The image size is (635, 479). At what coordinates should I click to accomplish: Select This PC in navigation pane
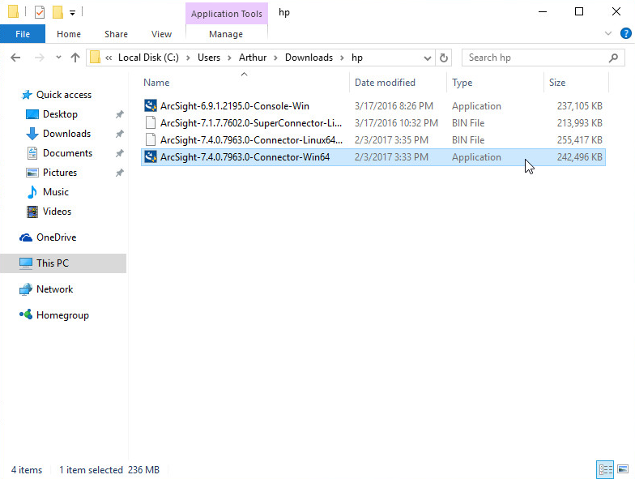53,263
